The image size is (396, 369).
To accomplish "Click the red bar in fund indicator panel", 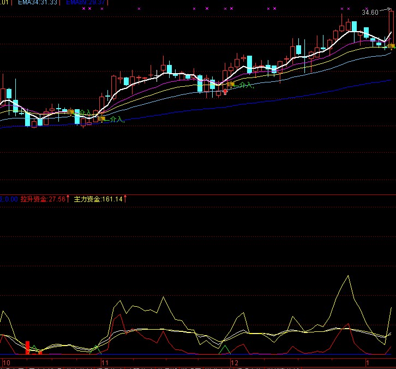I will coord(27,347).
